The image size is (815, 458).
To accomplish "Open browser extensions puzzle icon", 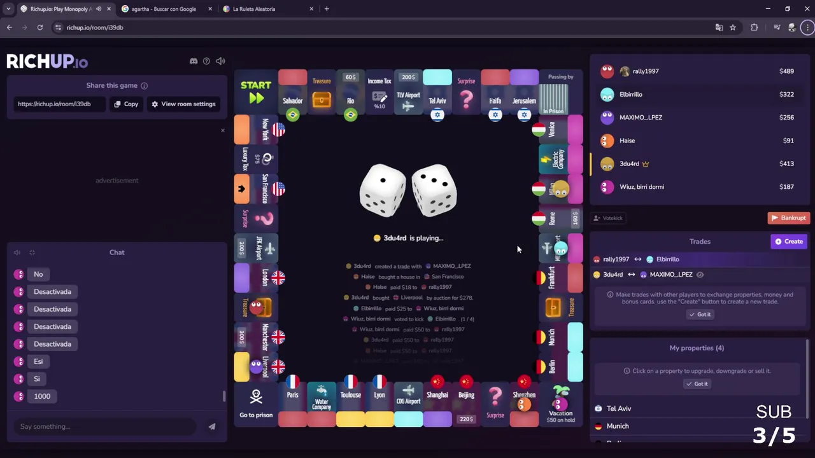I will point(755,27).
